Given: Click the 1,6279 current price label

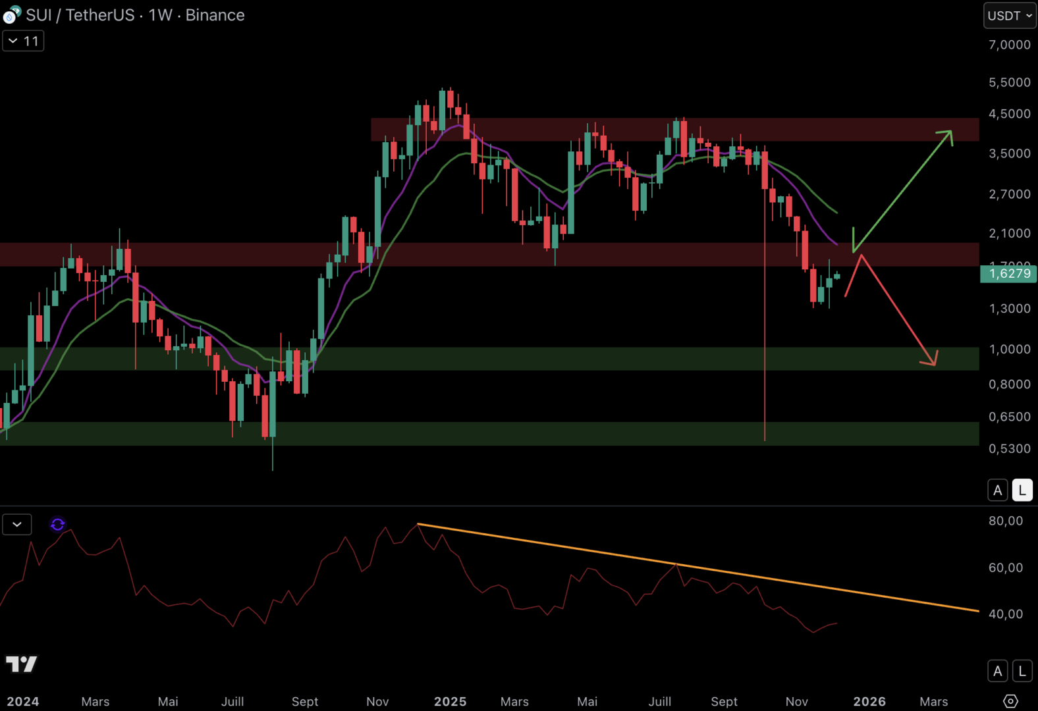Looking at the screenshot, I should (x=1008, y=273).
